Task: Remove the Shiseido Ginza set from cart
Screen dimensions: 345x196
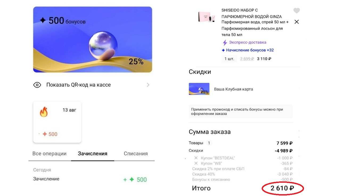Action: point(297,22)
